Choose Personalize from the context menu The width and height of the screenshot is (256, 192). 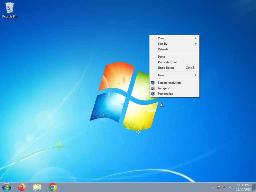174,93
